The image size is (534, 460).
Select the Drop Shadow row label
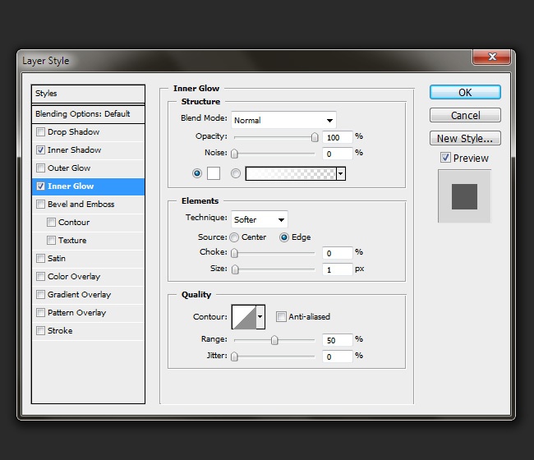click(x=74, y=131)
